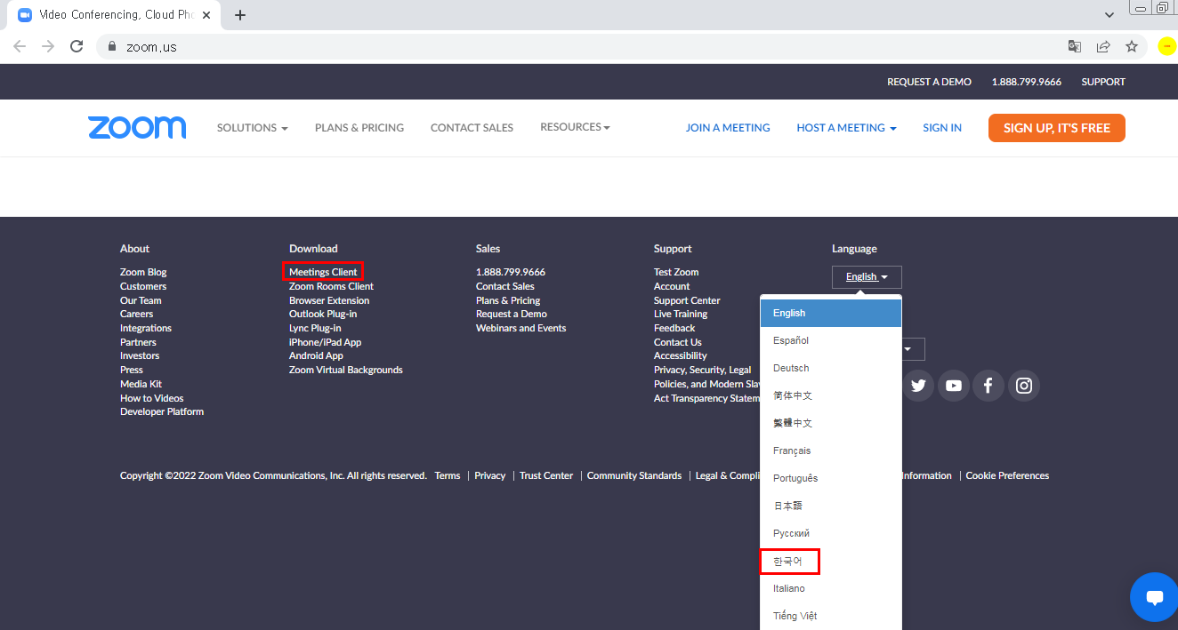Image resolution: width=1178 pixels, height=630 pixels.
Task: Select Tiếng Việt in language list
Action: click(x=831, y=616)
